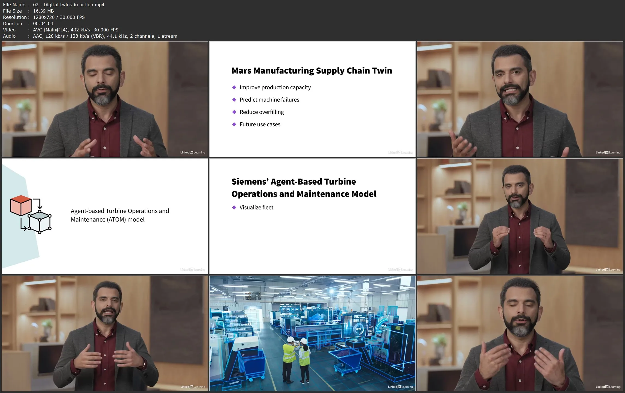Click the first thumbnail of the speaker with closed eyes
The width and height of the screenshot is (625, 393).
(105, 99)
